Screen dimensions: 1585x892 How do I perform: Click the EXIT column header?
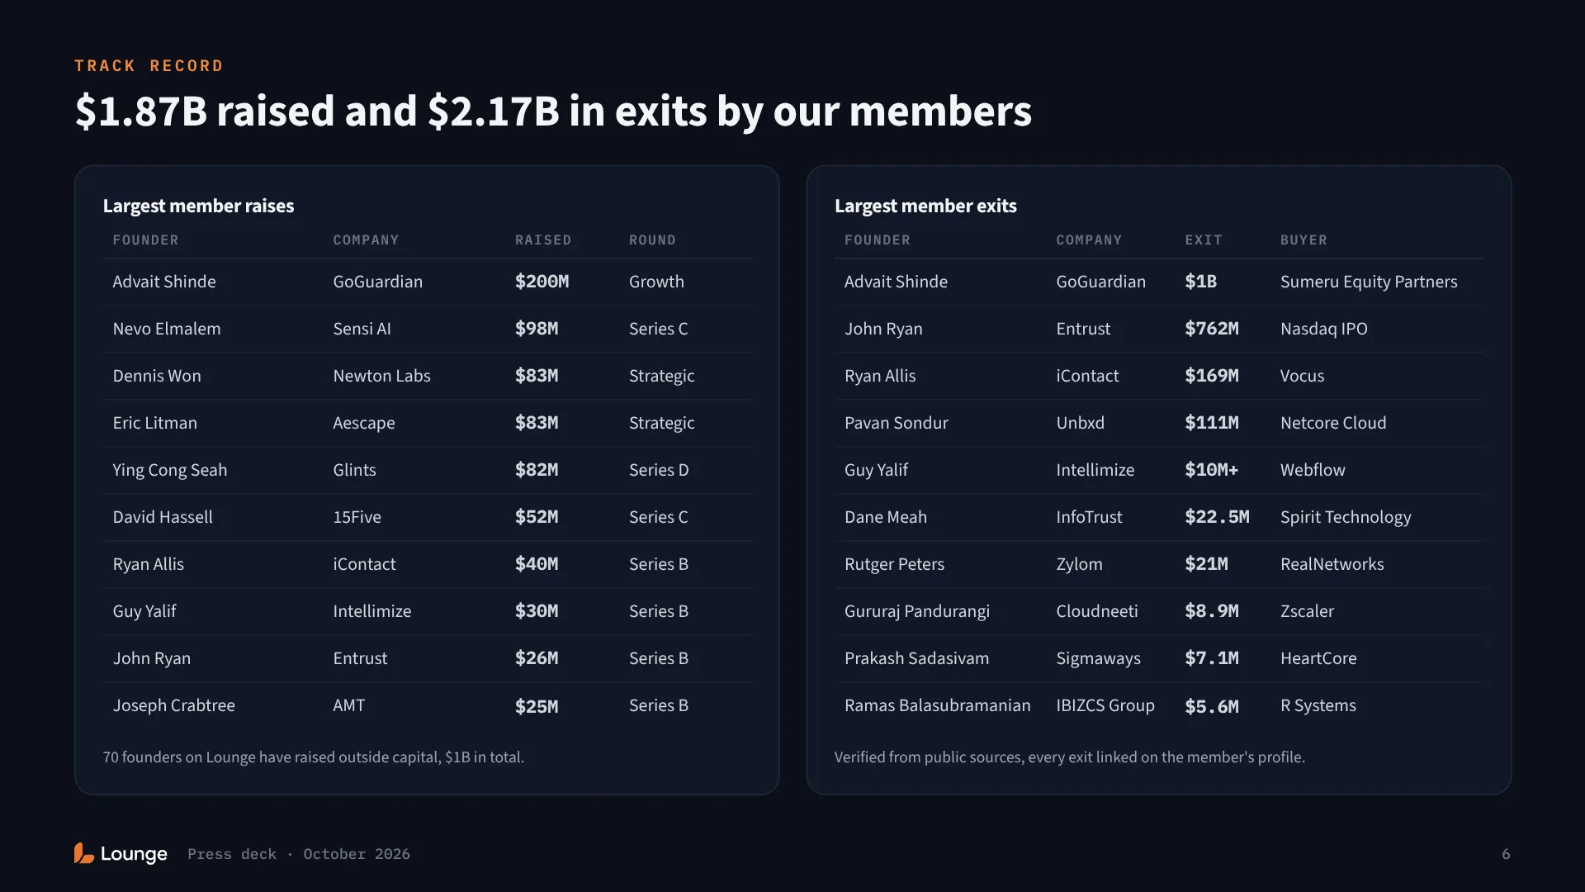(x=1204, y=240)
